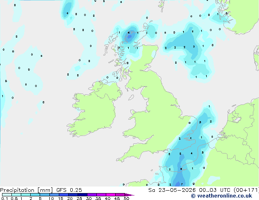Select the 2–5 mm legend color swatch
The image size is (259, 200).
pyautogui.click(x=35, y=195)
